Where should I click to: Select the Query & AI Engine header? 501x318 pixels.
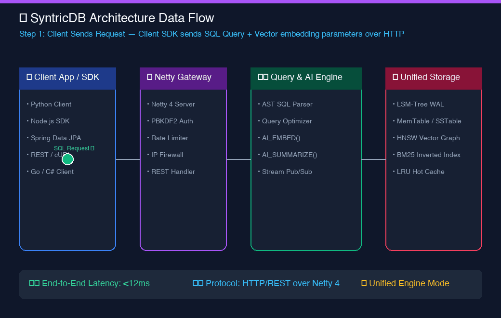(306, 79)
